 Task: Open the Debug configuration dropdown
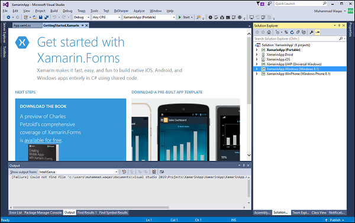(82, 17)
